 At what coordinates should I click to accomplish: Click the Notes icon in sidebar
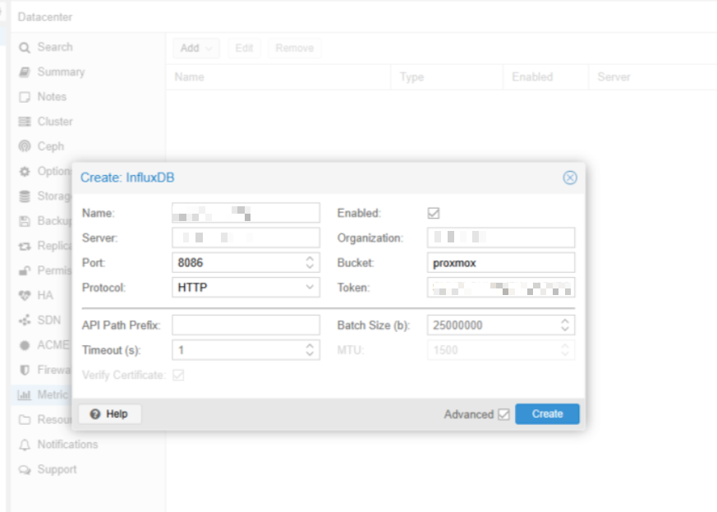(x=25, y=97)
